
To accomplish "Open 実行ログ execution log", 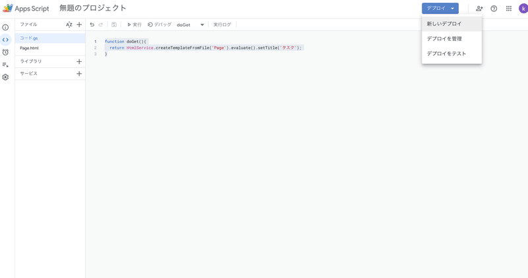I will 222,24.
